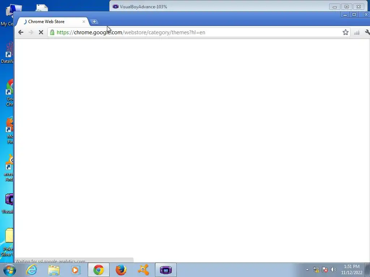Open Windows Media Player from taskbar
Image resolution: width=370 pixels, height=277 pixels.
point(76,270)
